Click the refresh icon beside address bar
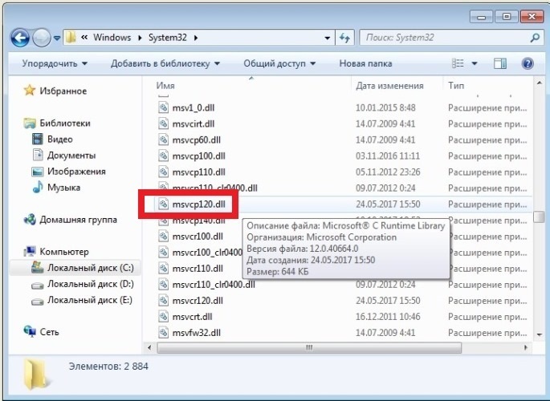 tap(344, 38)
